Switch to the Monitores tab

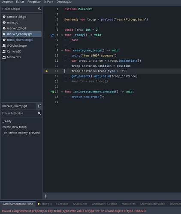(129, 204)
